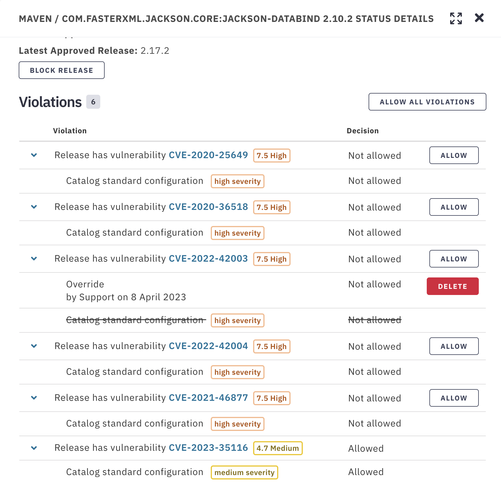501x497 pixels.
Task: Click the Violation column header
Action: point(70,131)
